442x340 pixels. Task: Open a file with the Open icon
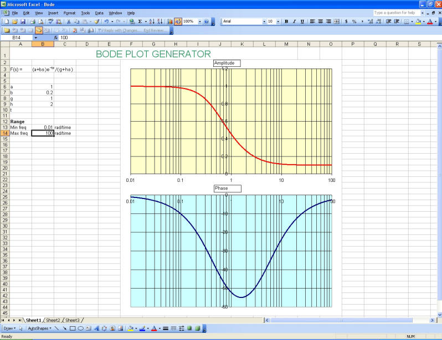click(15, 22)
